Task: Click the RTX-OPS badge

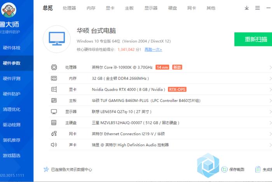Action: click(x=177, y=89)
